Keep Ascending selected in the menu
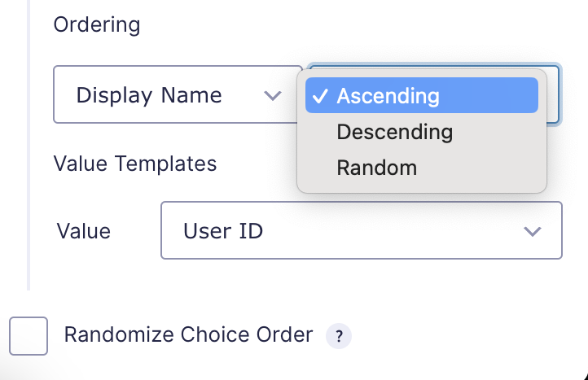The width and height of the screenshot is (588, 380). pos(422,95)
